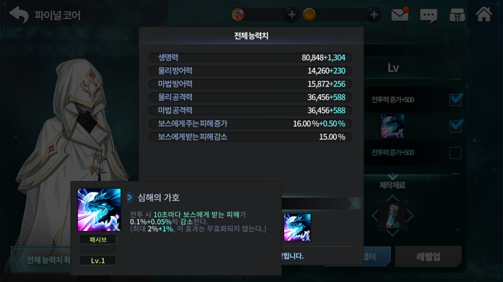Image resolution: width=503 pixels, height=282 pixels.
Task: Go to the home screen icon
Action: 484,14
